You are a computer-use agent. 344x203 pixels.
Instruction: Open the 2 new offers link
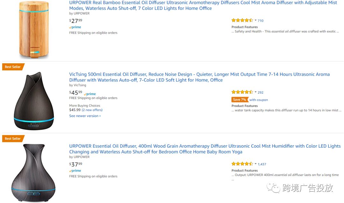[x=92, y=110]
